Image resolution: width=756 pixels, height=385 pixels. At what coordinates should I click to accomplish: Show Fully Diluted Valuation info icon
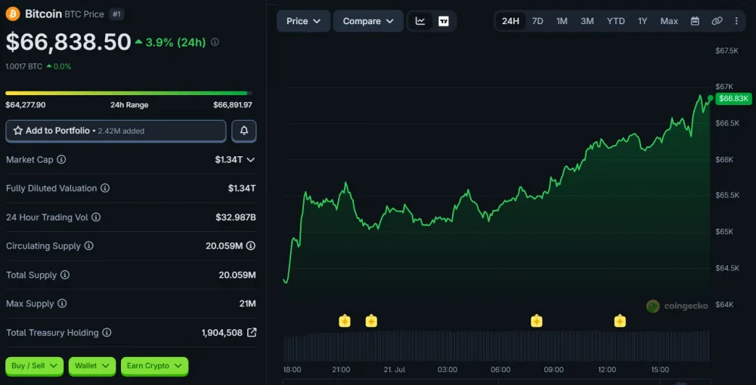coord(104,188)
